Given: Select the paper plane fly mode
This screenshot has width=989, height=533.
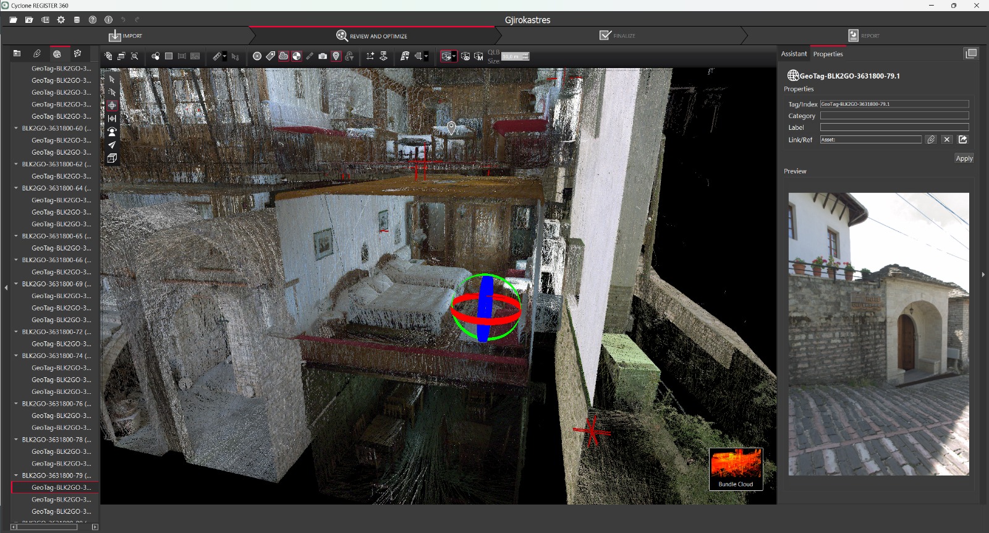Looking at the screenshot, I should [x=112, y=145].
